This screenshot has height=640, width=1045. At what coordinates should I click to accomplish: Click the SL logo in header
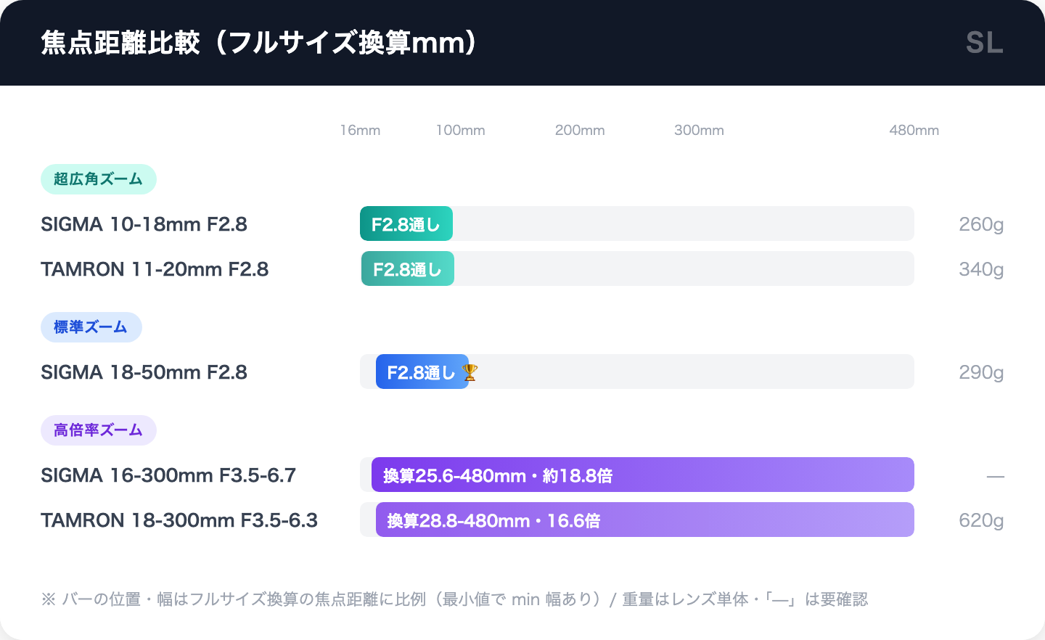(984, 43)
